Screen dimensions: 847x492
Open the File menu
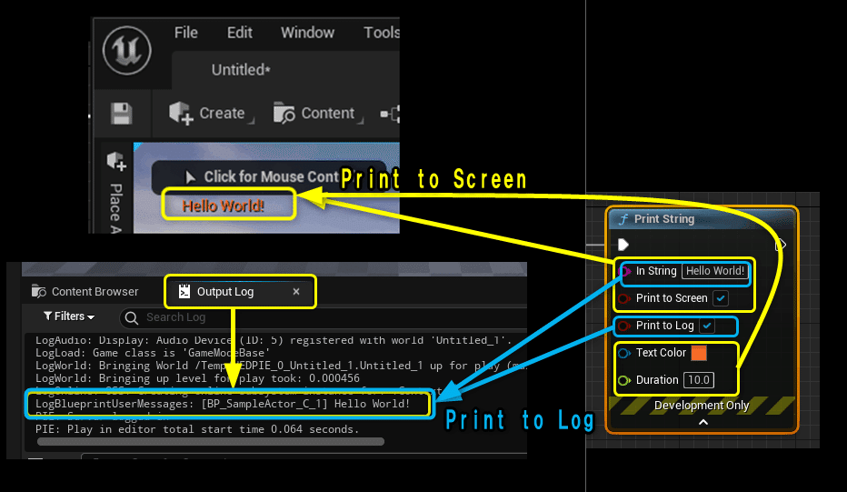[185, 33]
